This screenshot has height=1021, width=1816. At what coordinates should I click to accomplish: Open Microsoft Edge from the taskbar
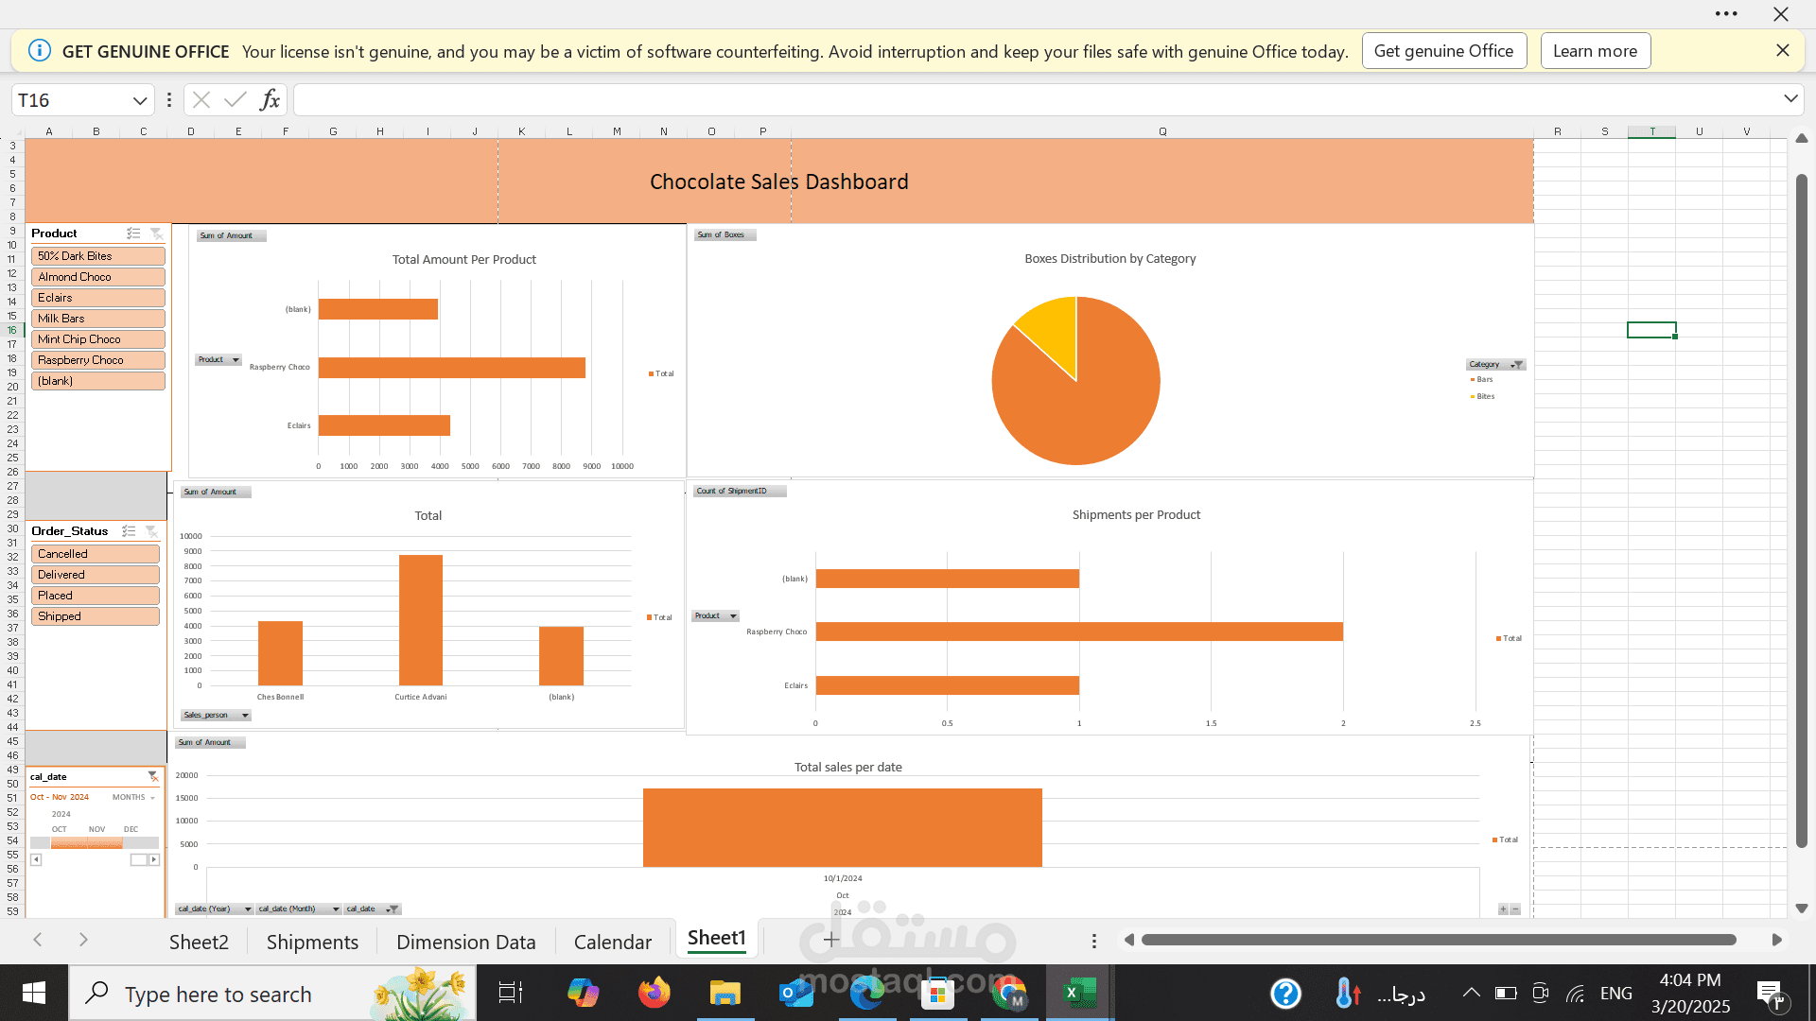[x=866, y=993]
